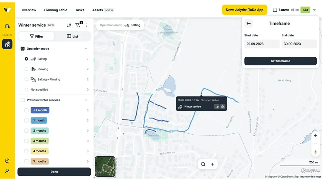
Task: Open the Tasks tab
Action: pyautogui.click(x=80, y=10)
